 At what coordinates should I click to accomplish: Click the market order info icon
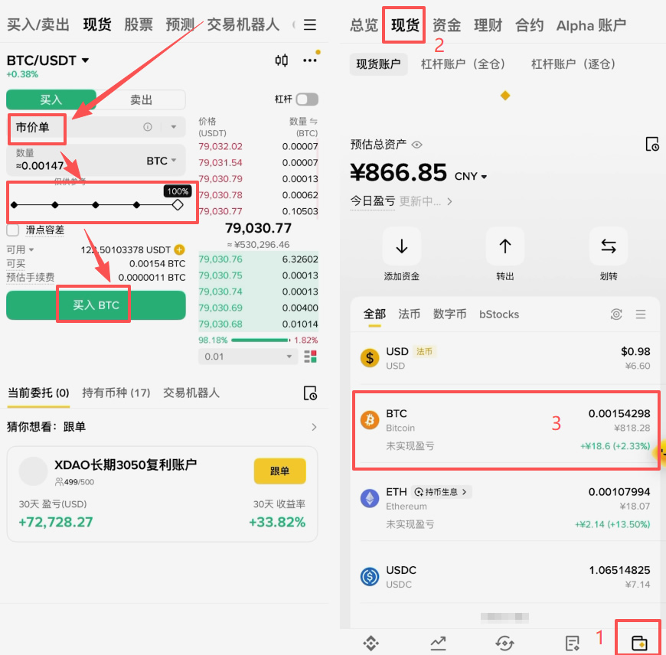(148, 127)
